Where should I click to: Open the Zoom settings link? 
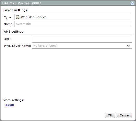(10, 105)
